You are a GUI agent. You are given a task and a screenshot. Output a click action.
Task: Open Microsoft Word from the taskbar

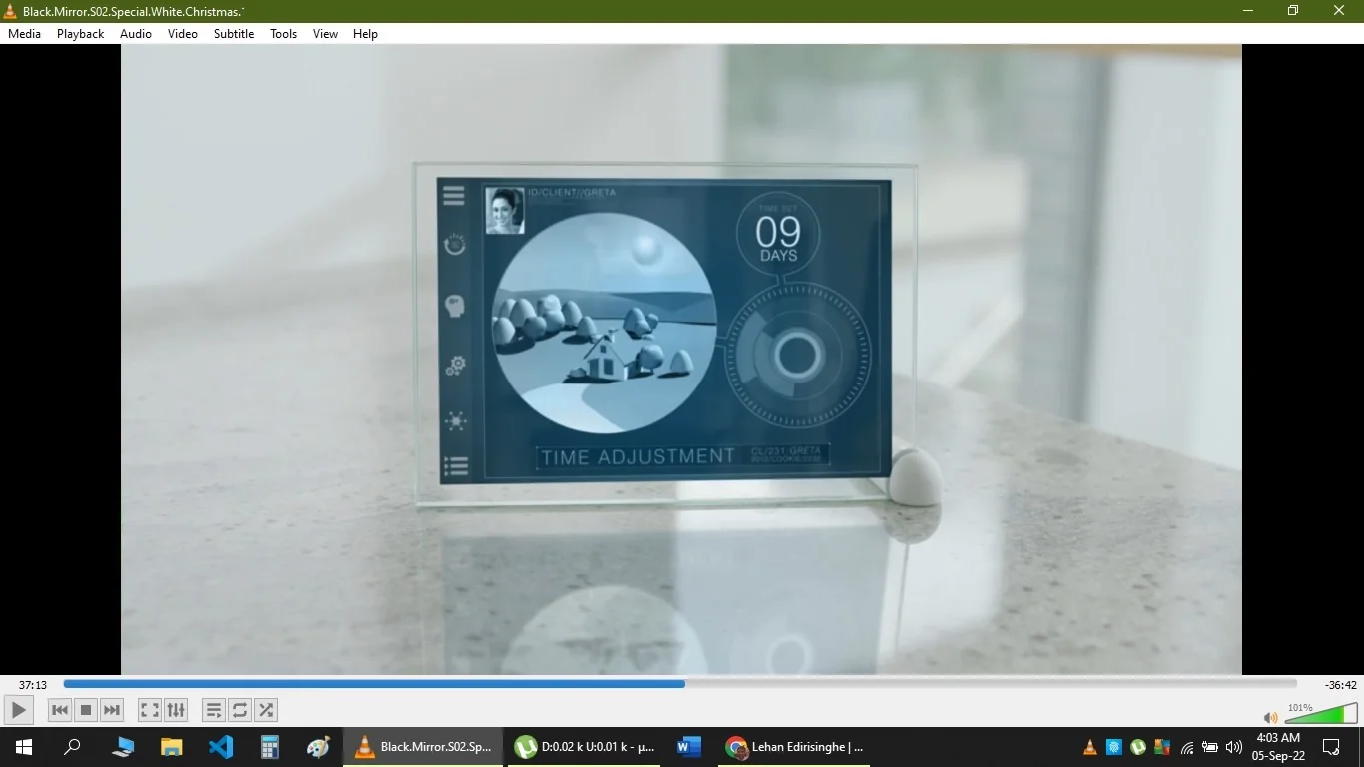(x=689, y=747)
